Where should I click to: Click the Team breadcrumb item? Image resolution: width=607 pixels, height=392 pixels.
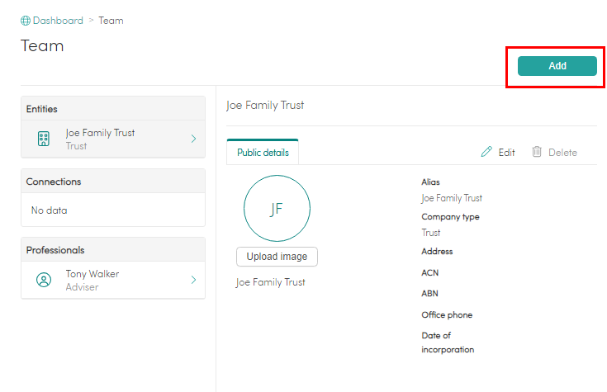tap(111, 21)
